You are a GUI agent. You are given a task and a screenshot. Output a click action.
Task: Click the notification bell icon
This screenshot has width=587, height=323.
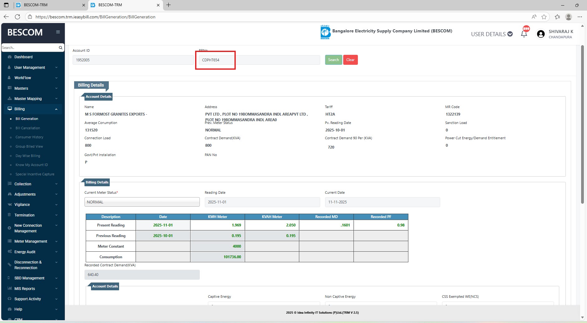point(524,34)
